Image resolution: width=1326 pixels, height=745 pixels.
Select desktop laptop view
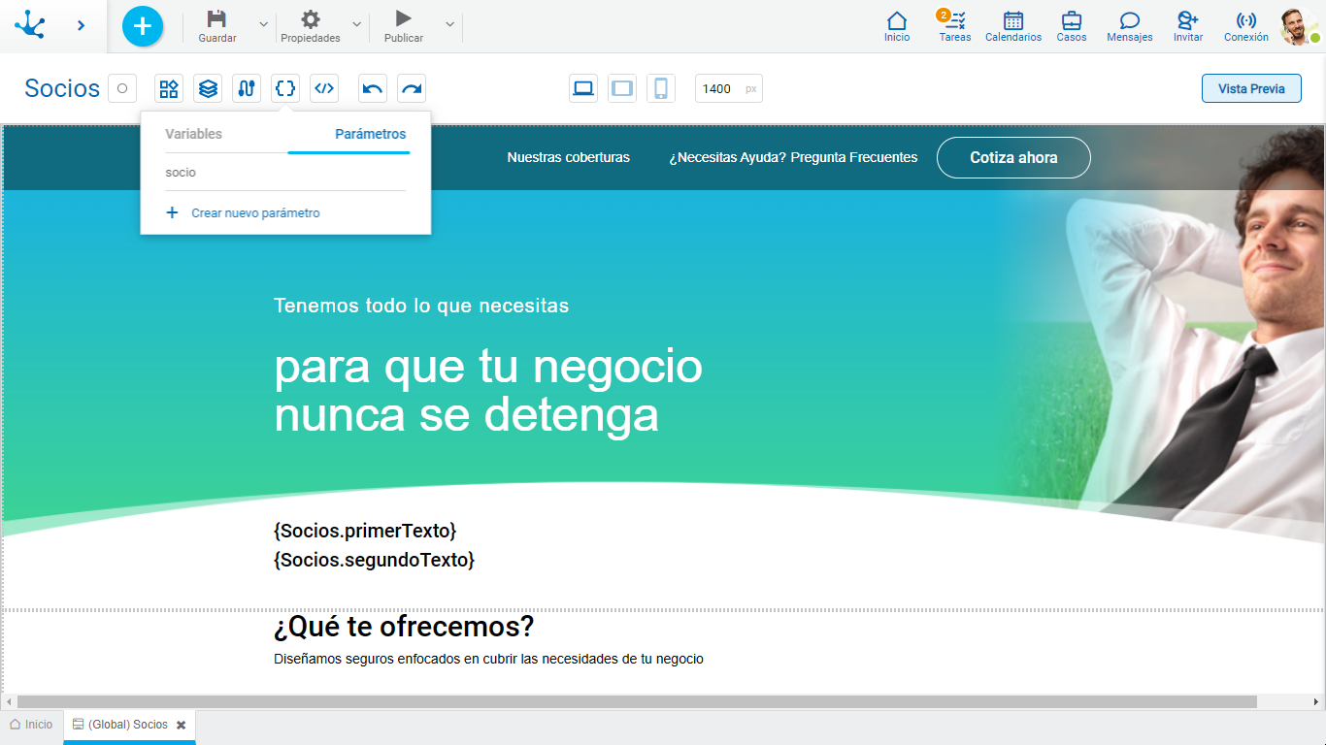coord(583,88)
